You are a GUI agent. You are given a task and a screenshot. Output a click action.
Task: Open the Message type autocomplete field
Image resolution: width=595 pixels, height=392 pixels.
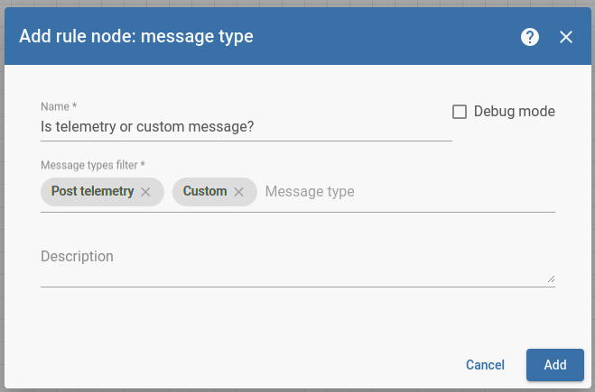406,192
